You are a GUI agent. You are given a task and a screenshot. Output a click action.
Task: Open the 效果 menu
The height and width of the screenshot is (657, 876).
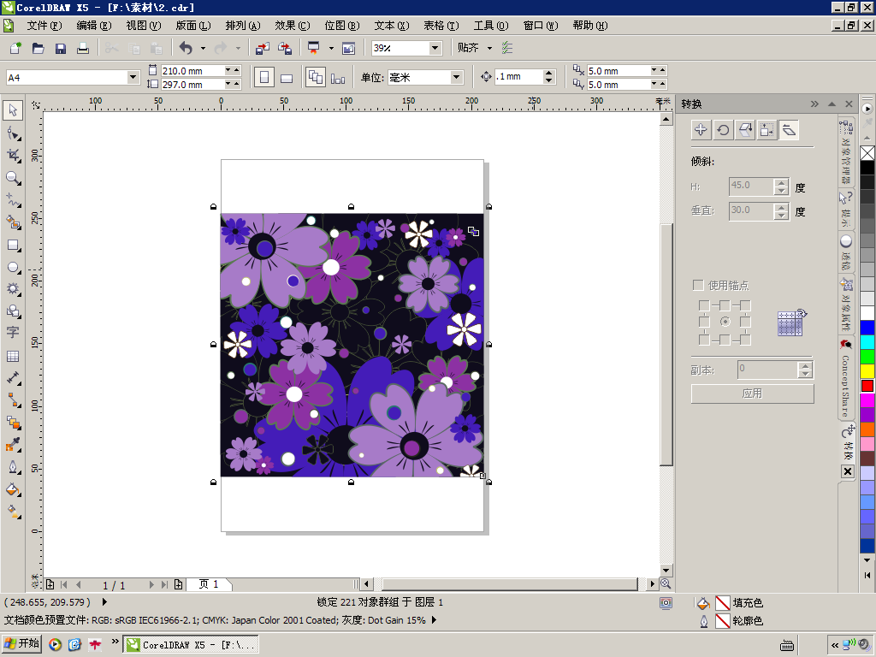click(292, 26)
